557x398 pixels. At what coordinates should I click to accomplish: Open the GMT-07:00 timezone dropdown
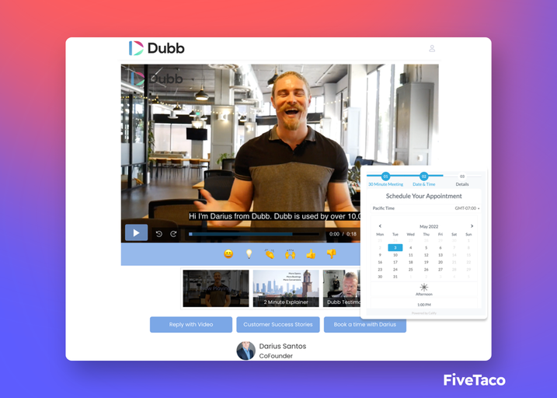coord(467,208)
